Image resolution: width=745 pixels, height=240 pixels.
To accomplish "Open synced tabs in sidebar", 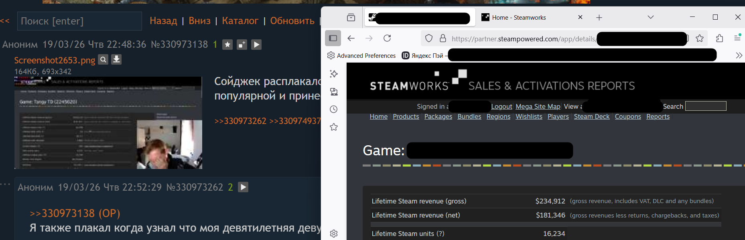I will pos(334,92).
